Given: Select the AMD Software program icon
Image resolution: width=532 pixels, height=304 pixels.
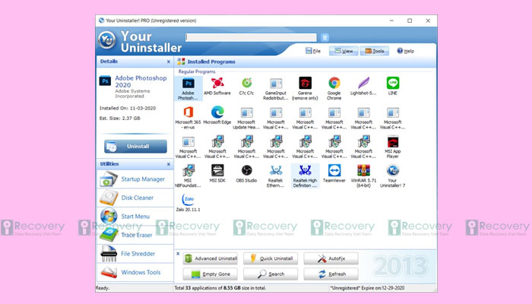Looking at the screenshot, I should tap(217, 86).
